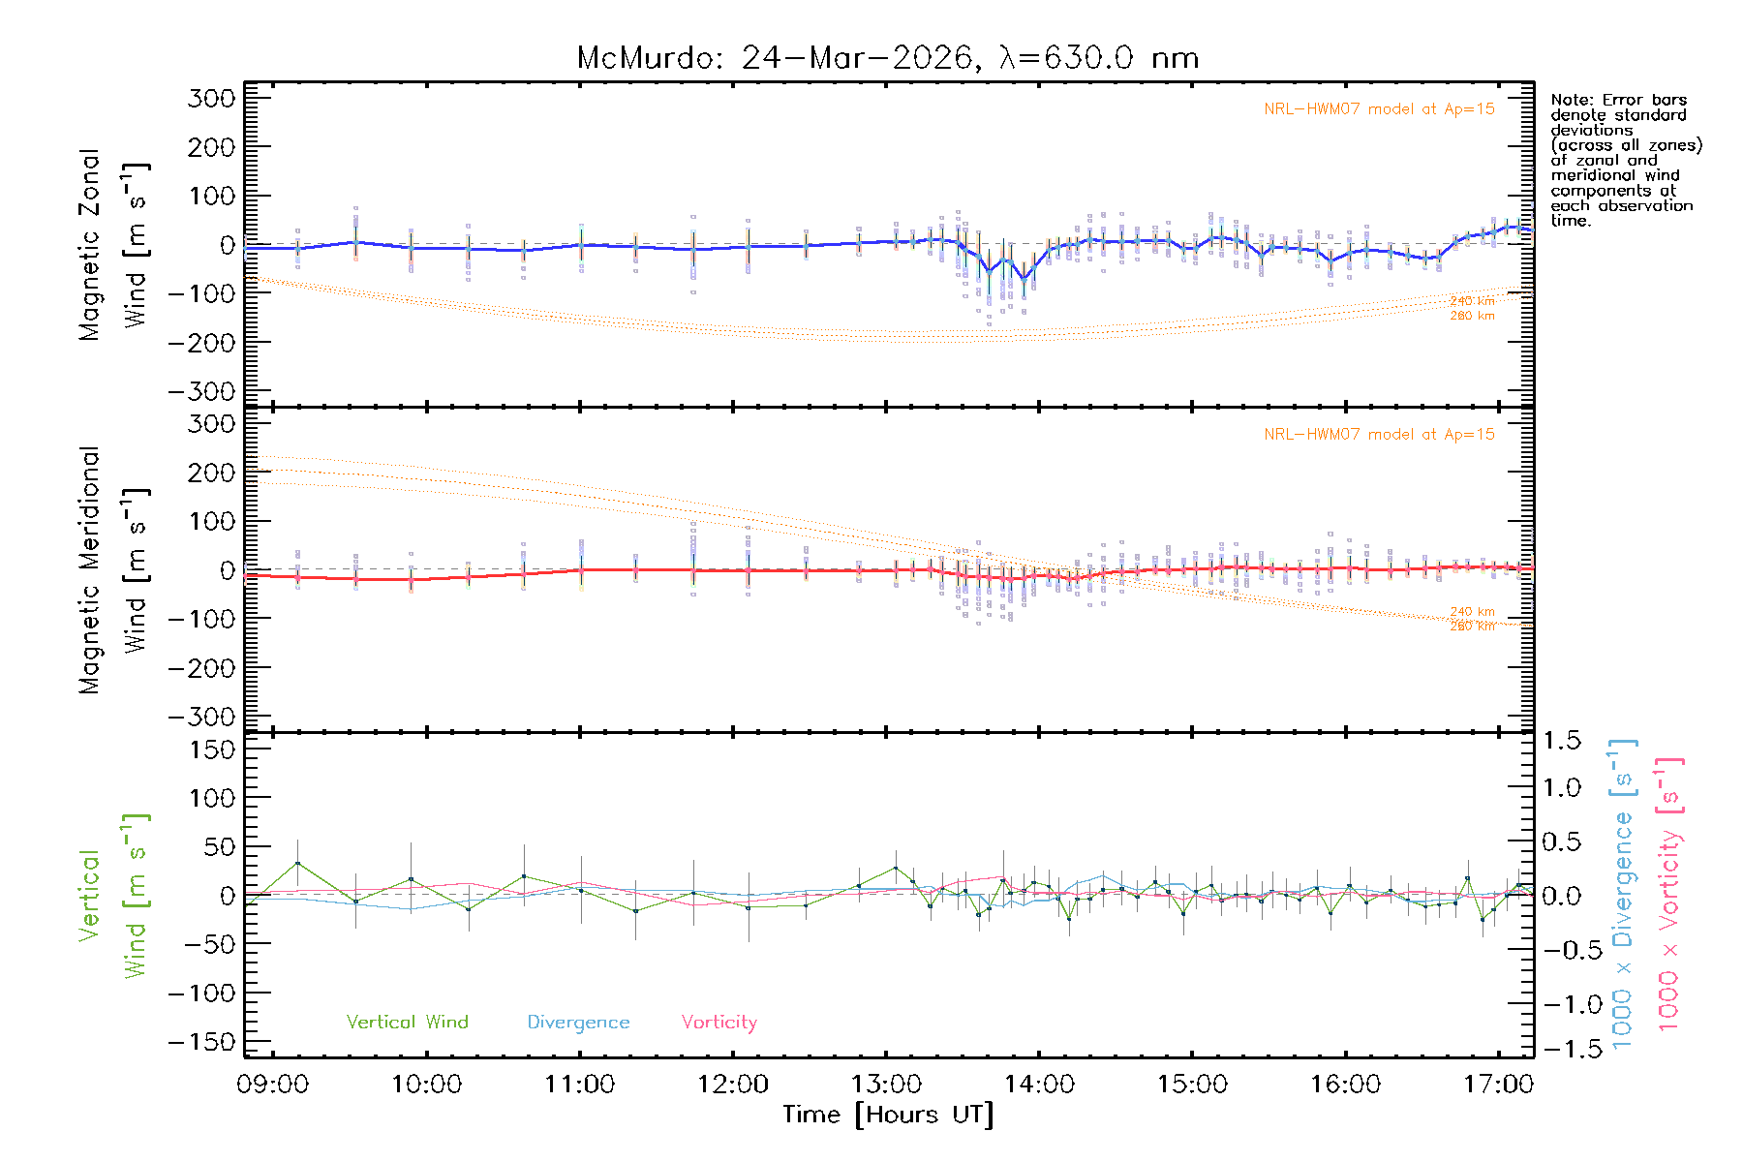
Task: Click the 240 km label in meridional panel
Action: [1472, 612]
